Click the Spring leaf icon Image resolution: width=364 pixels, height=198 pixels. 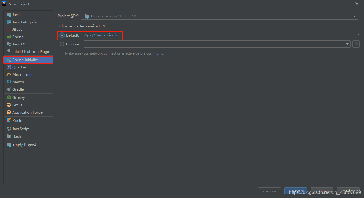[x=9, y=37]
